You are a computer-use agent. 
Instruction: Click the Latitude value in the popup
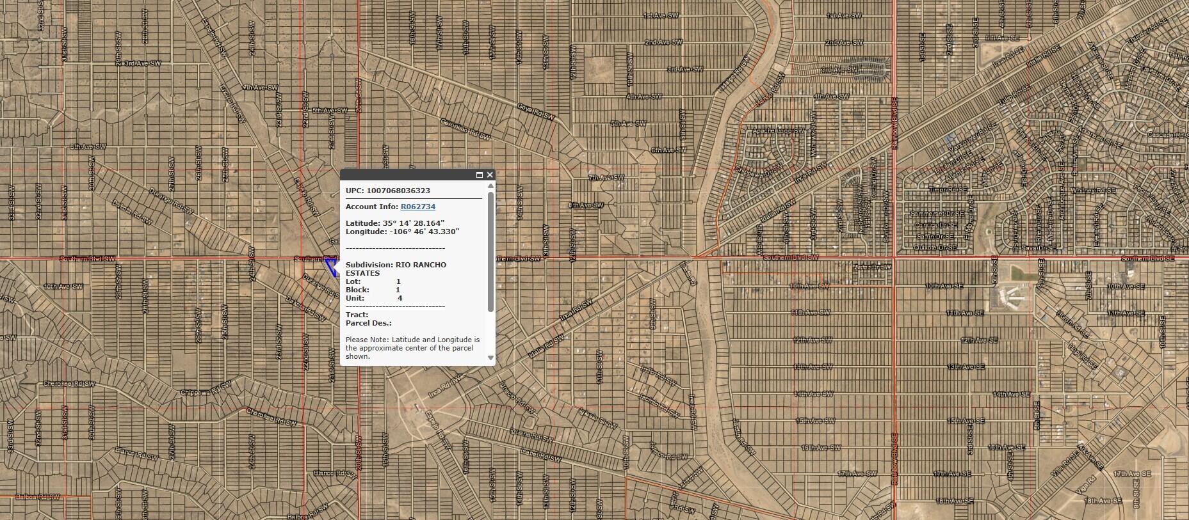tap(414, 223)
